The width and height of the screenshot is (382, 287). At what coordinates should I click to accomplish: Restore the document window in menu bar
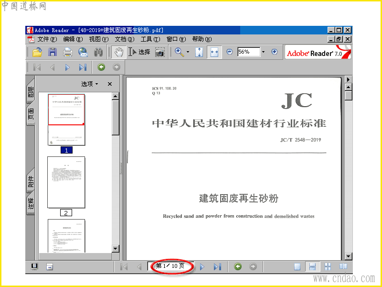tap(339, 39)
